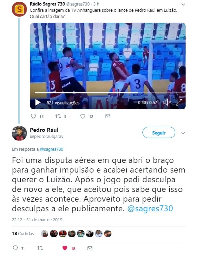Send Rádio Sagres tweet via direct message
This screenshot has height=259, width=198.
coord(108,116)
